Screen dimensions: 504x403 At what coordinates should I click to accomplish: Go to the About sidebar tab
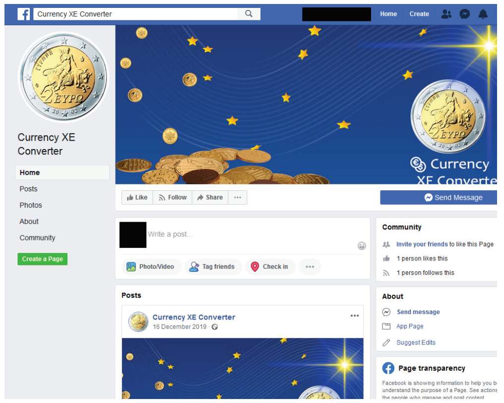(29, 222)
